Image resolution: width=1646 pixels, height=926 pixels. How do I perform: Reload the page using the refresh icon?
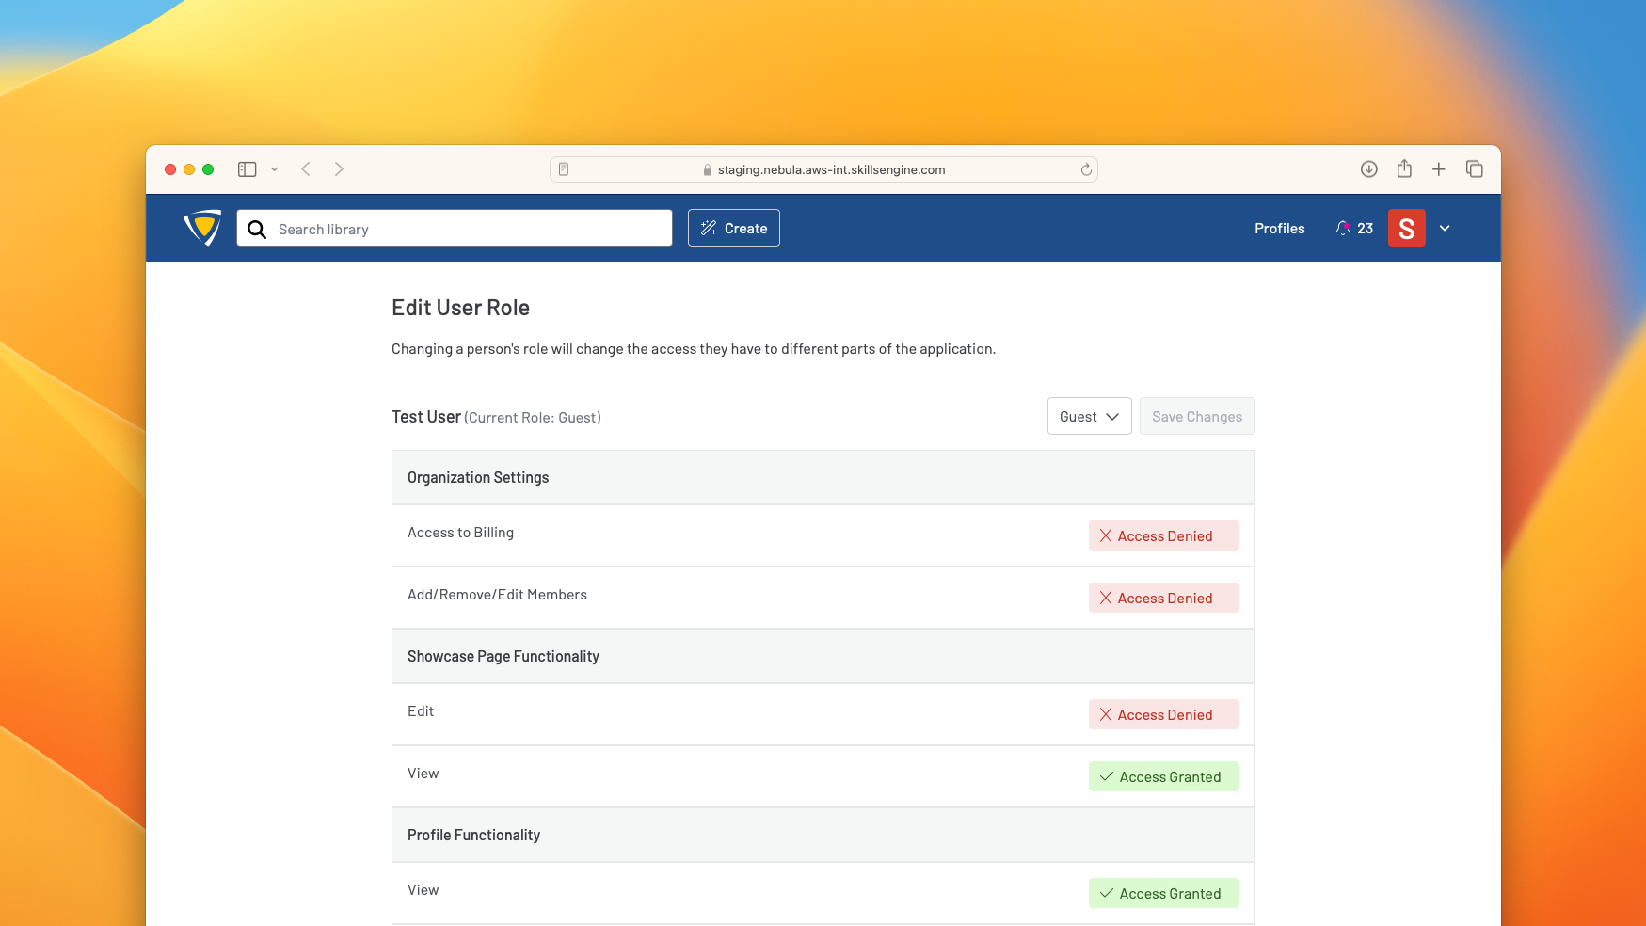1086,169
